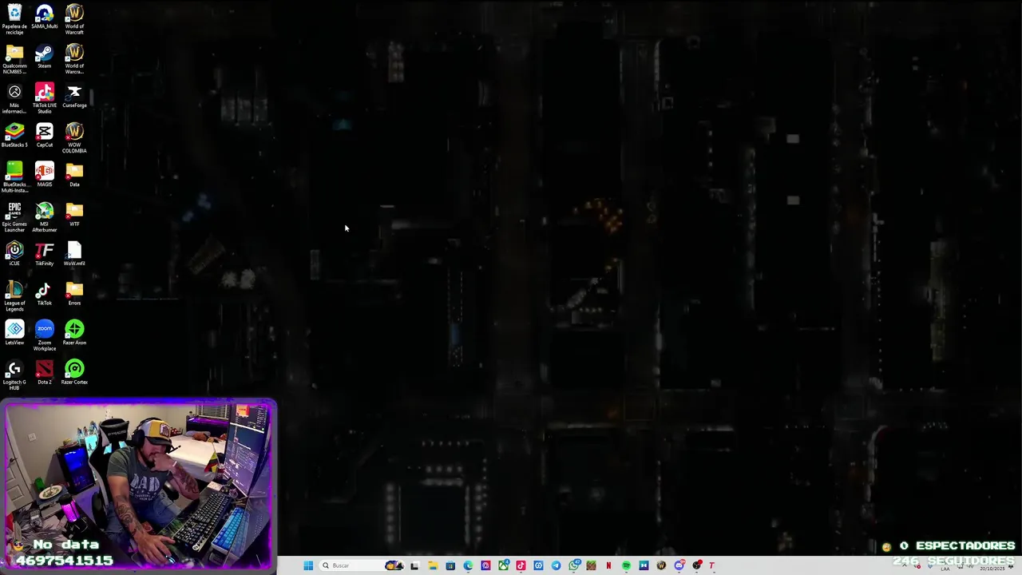Viewport: 1022px width, 575px height.
Task: Open the MSI Afterburner desktop shortcut
Action: (x=44, y=217)
